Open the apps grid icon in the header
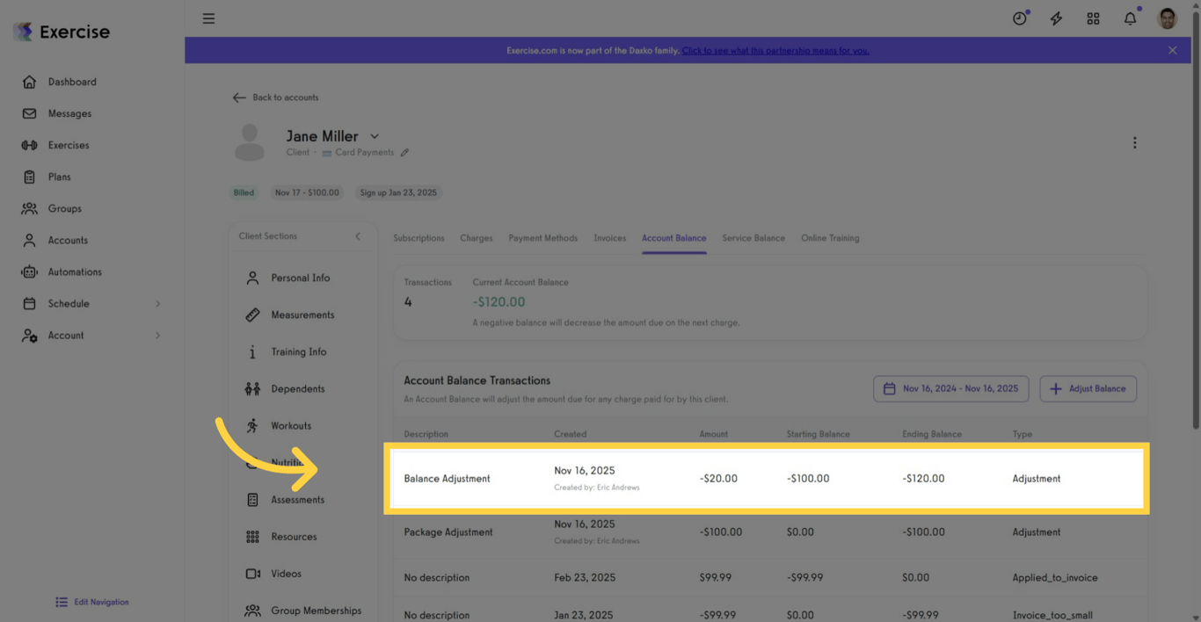 [x=1093, y=18]
